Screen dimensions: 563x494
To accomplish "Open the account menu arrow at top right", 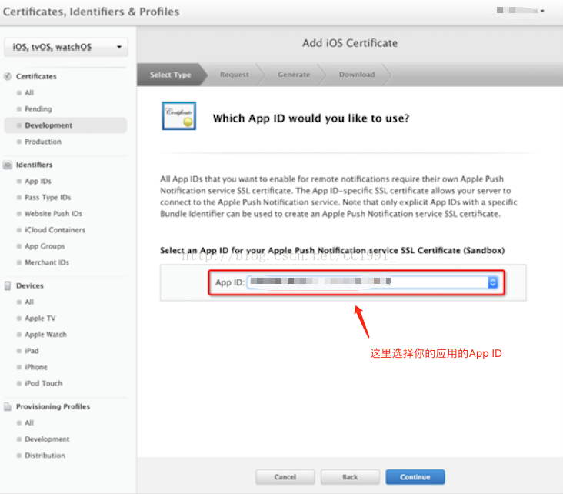I will (542, 11).
